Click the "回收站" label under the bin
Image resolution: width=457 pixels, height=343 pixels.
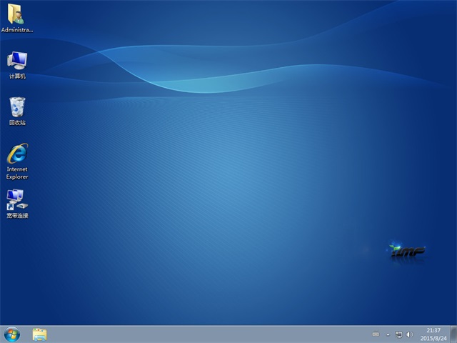tap(17, 123)
